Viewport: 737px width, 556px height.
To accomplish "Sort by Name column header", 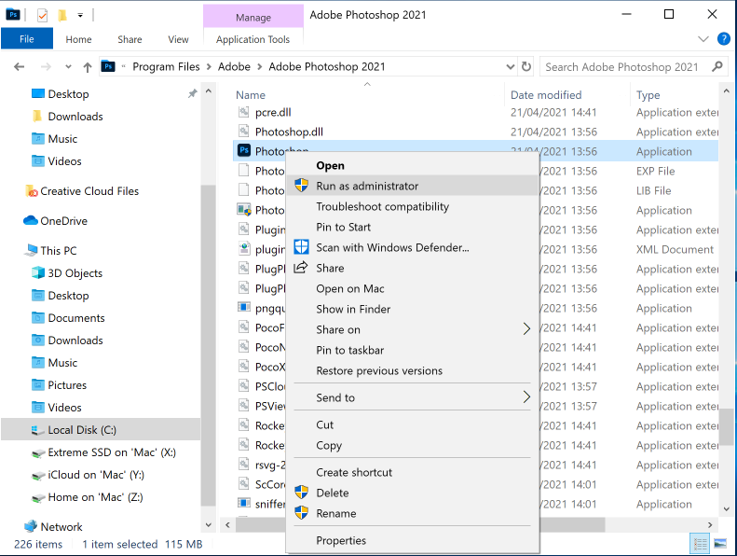I will (251, 94).
